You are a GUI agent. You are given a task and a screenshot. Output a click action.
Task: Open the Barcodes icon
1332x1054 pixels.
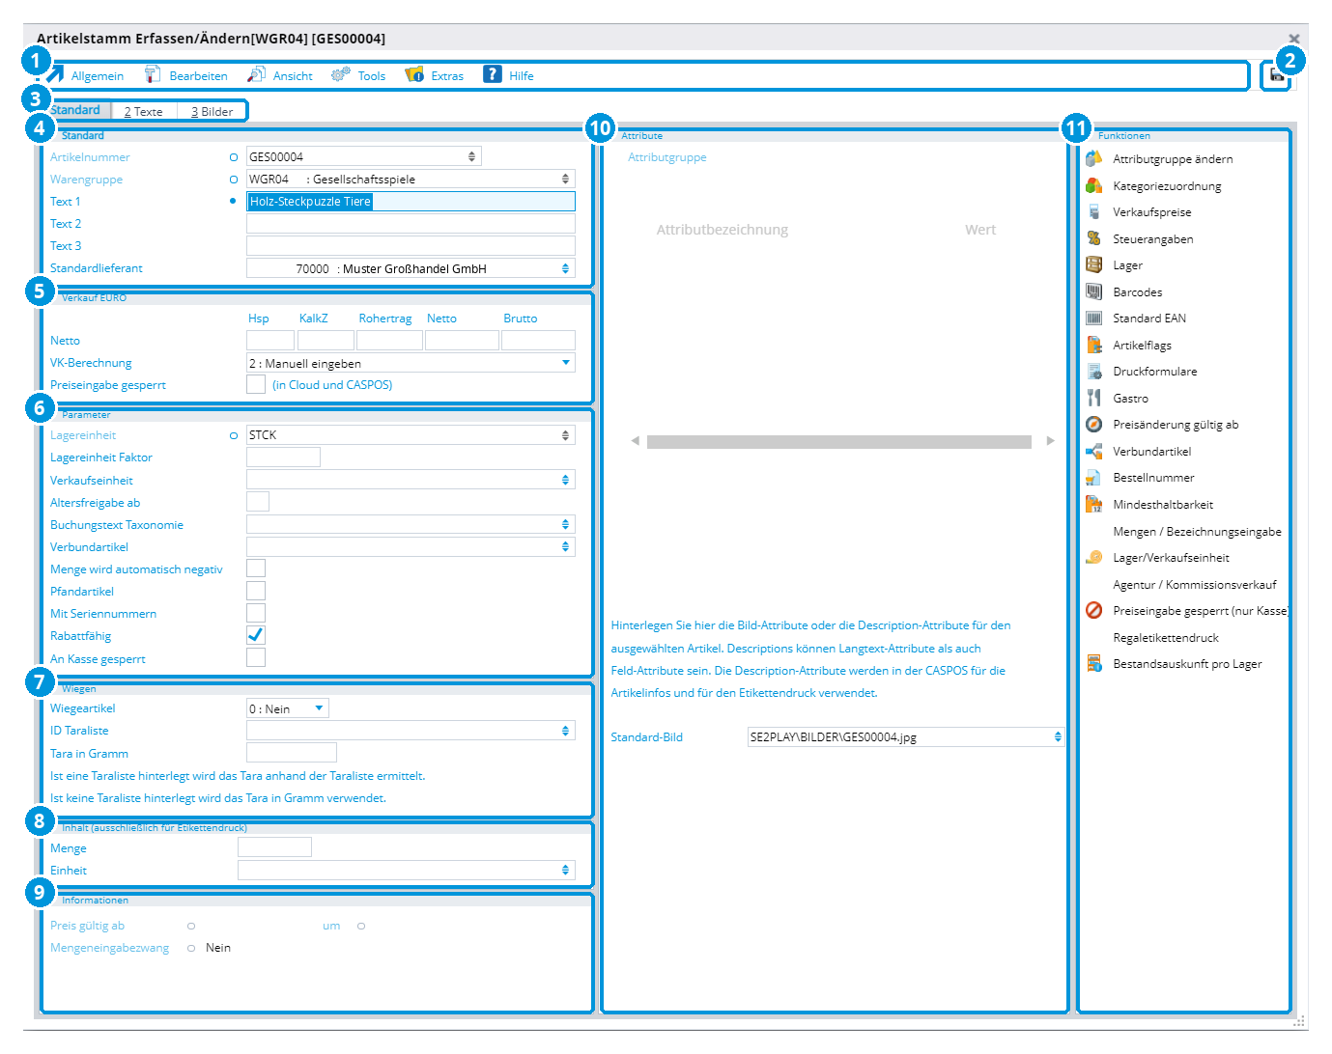(1093, 291)
